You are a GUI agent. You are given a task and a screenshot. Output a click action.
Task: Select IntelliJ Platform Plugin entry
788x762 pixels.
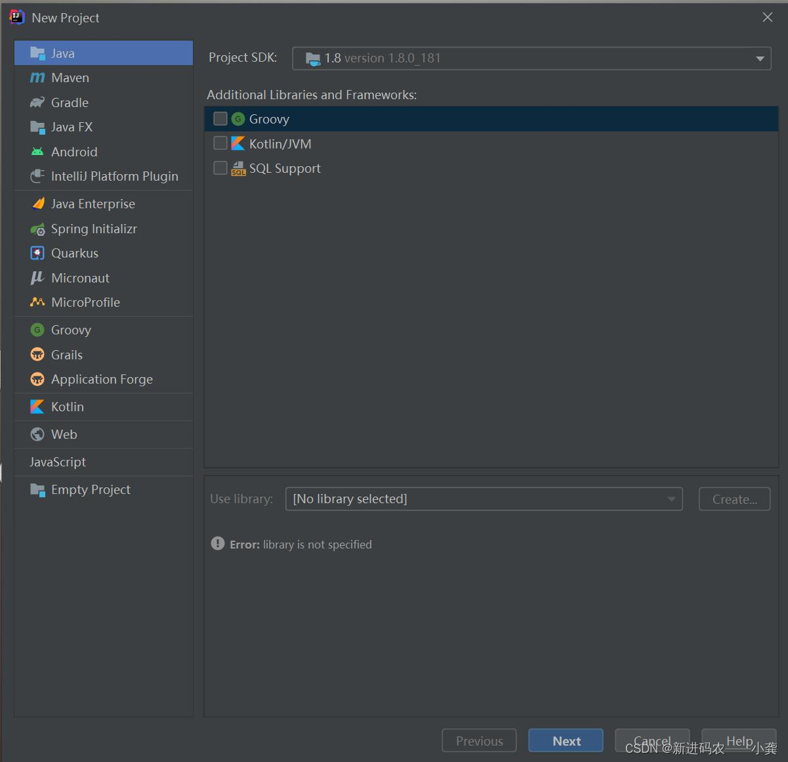coord(104,176)
